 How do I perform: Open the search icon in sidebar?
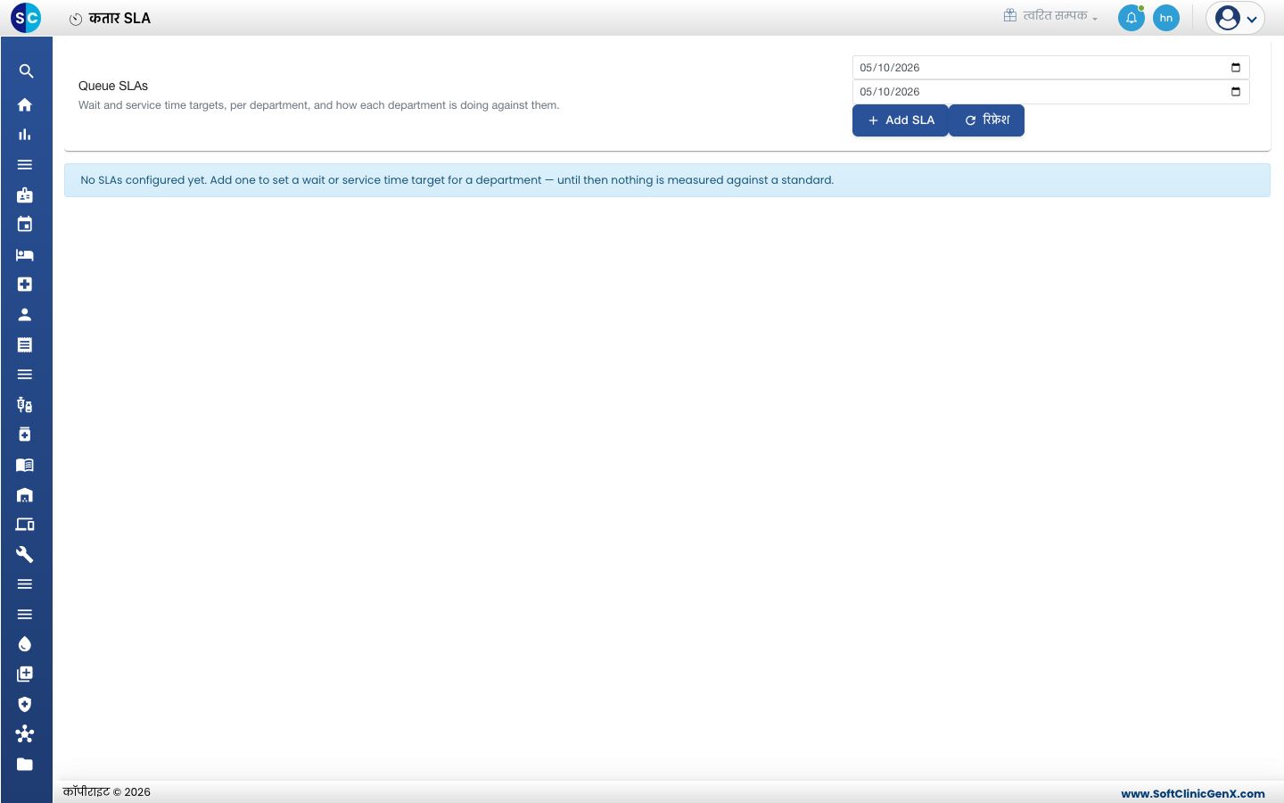[x=26, y=71]
